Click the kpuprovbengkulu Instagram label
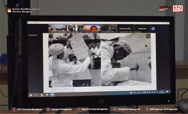Viewport: 188px width, 114px height. click(x=60, y=109)
